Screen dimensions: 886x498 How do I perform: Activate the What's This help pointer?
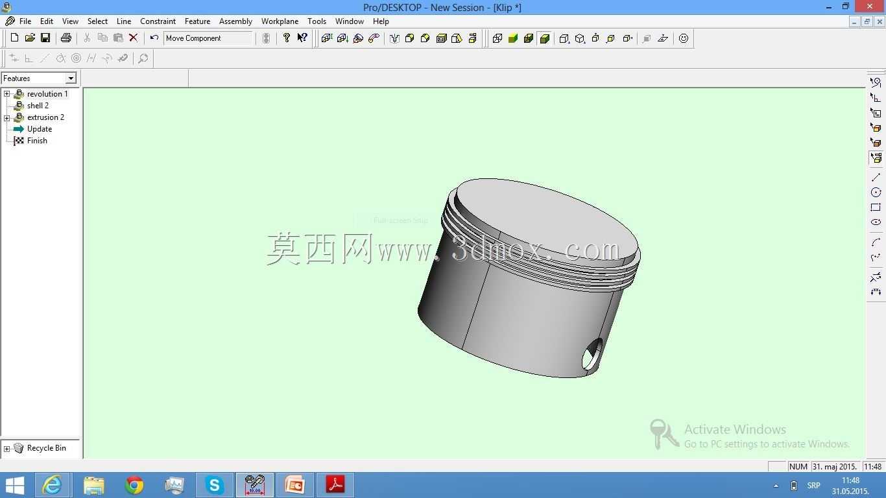click(302, 38)
